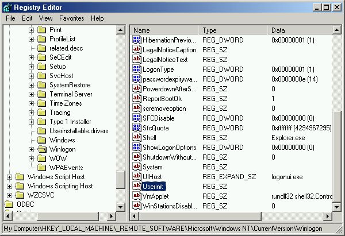Click the values pane scroll-down arrow

[336, 207]
